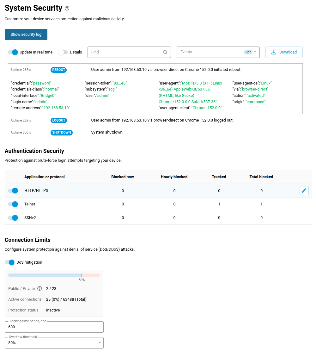Focus the Blocking time period field
The width and height of the screenshot is (316, 352).
click(54, 327)
